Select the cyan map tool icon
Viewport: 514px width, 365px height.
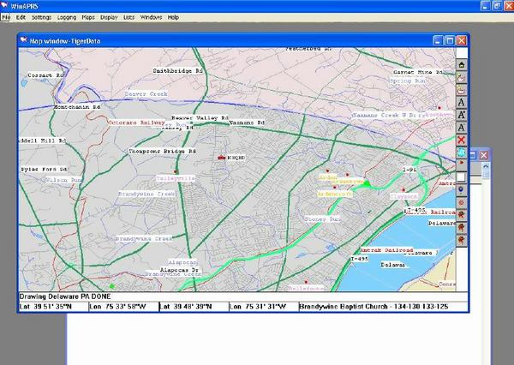click(463, 152)
